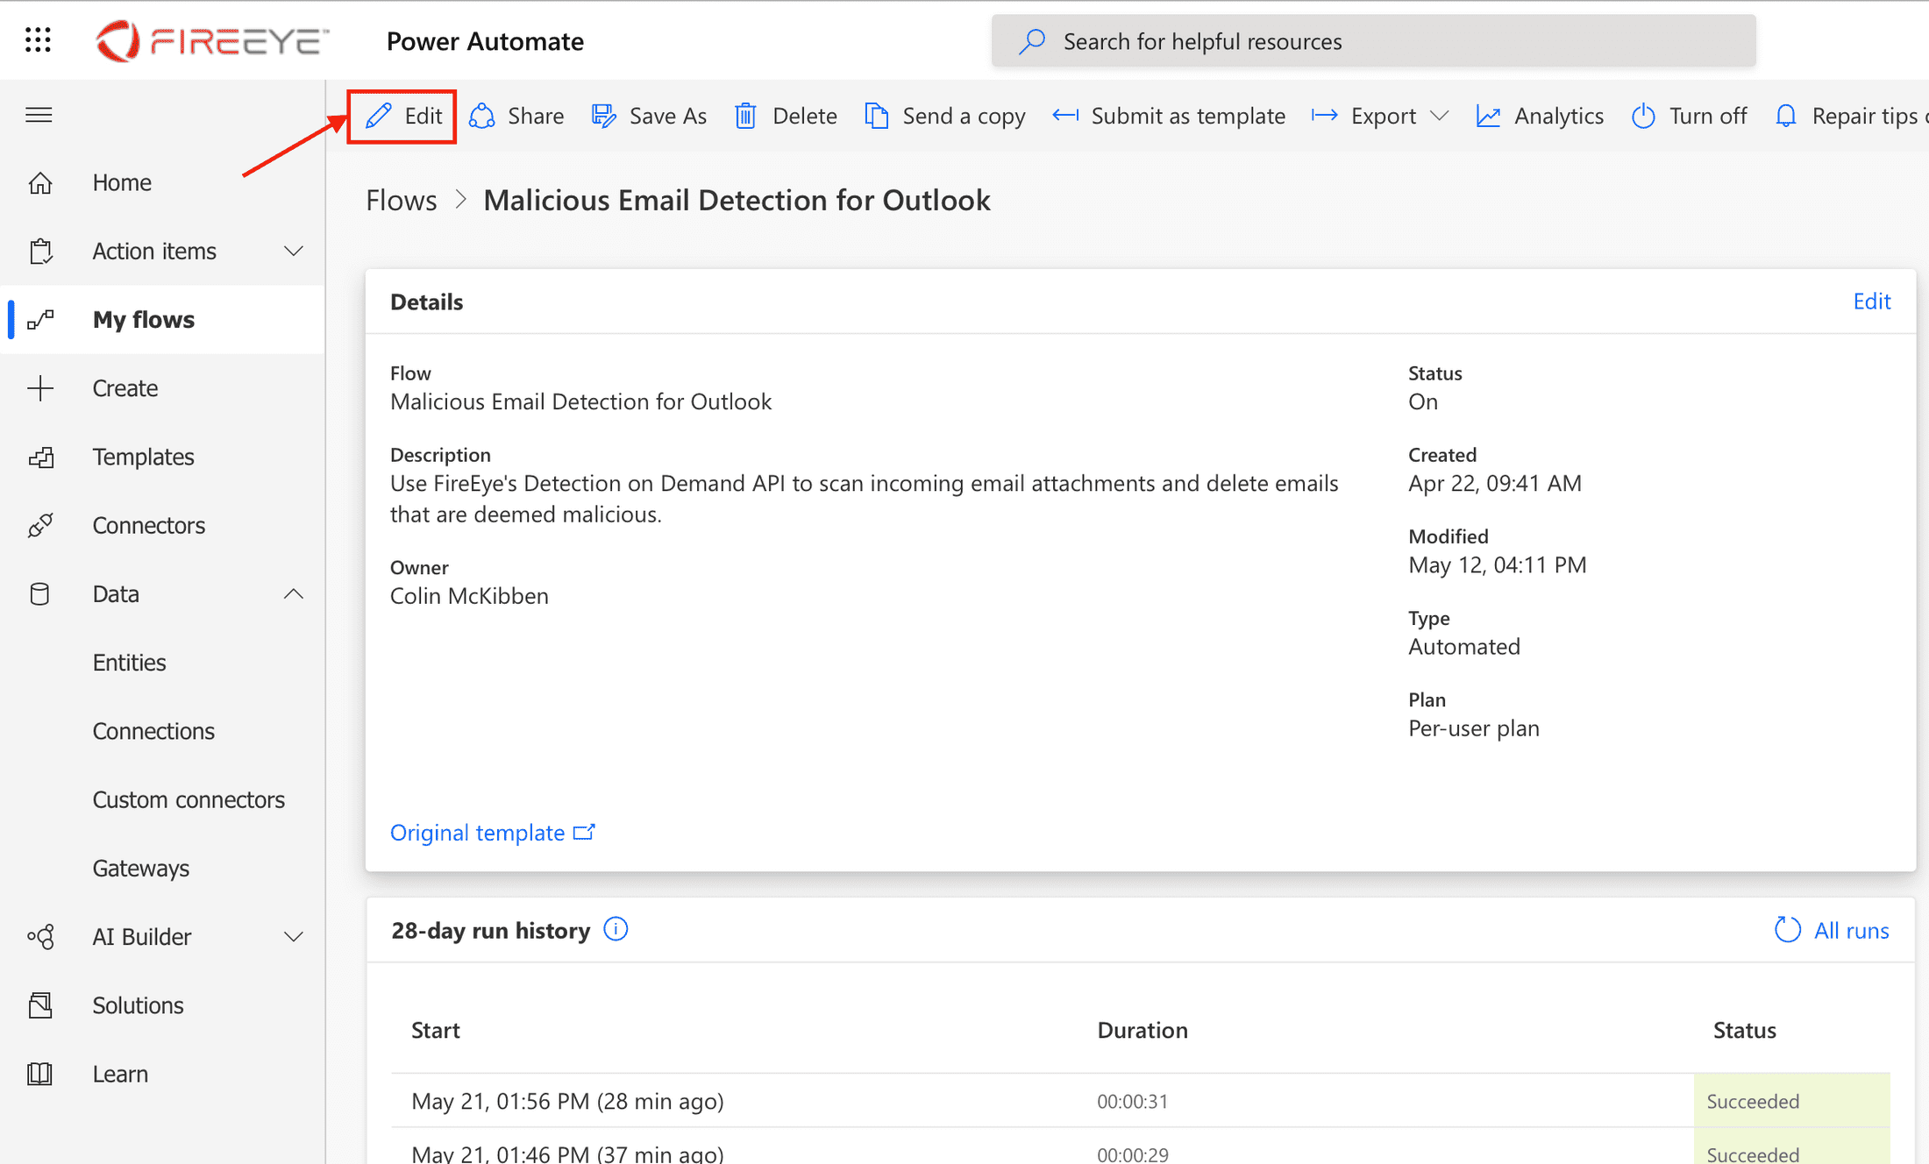Navigate to the Templates page
The width and height of the screenshot is (1929, 1164).
(143, 457)
